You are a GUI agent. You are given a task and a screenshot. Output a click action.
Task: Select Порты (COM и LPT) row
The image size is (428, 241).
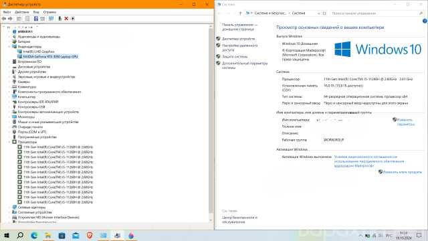32,132
